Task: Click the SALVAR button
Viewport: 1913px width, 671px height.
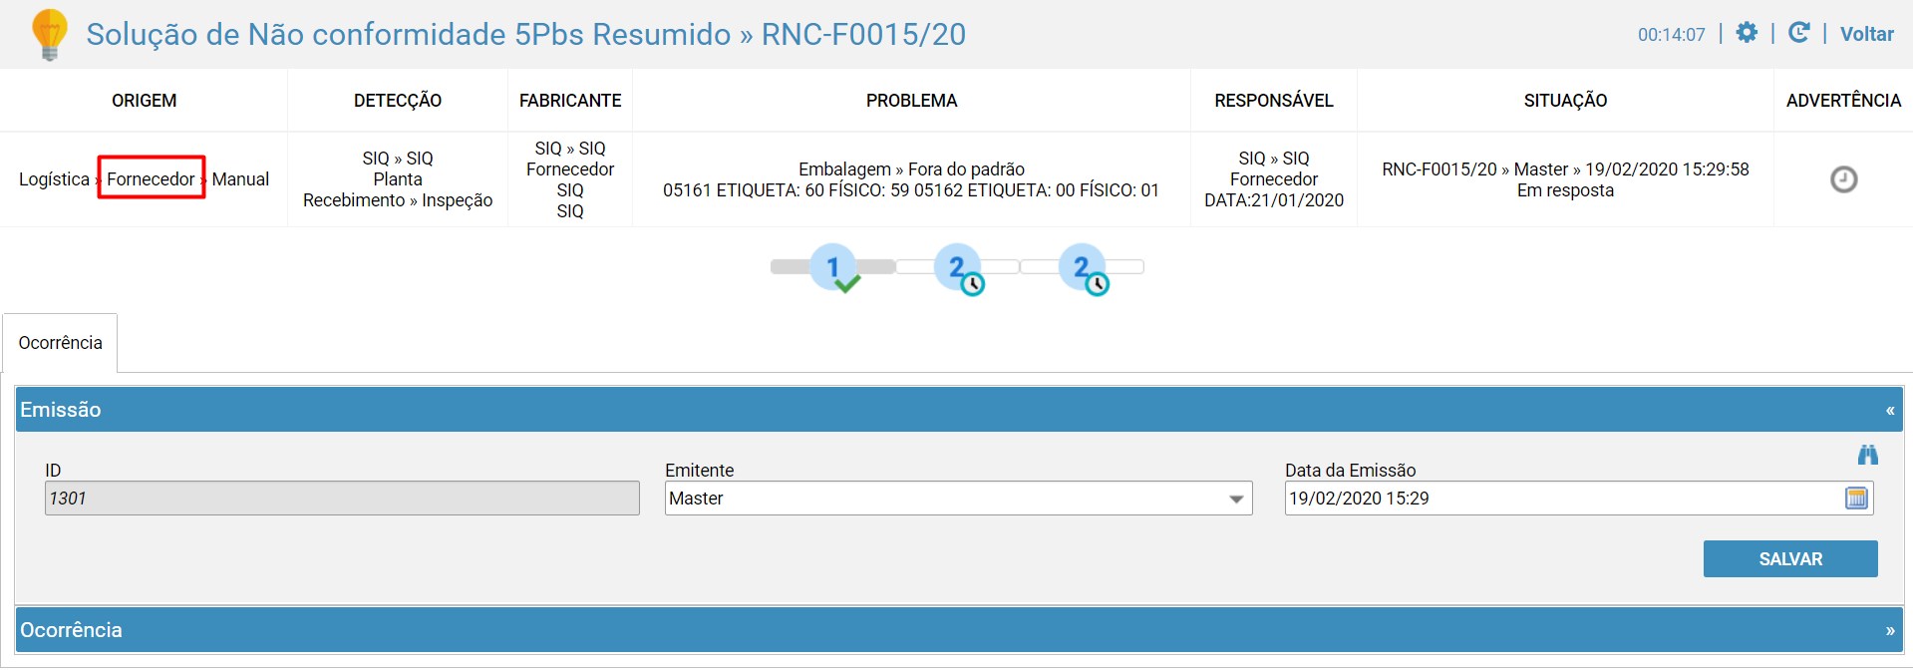Action: point(1790,559)
